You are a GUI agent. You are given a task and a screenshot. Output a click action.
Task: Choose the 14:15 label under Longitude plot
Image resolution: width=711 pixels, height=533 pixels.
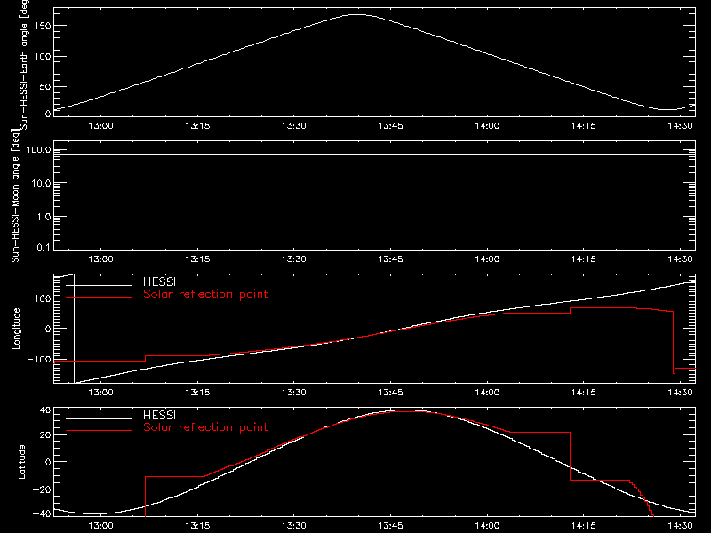[x=584, y=393]
